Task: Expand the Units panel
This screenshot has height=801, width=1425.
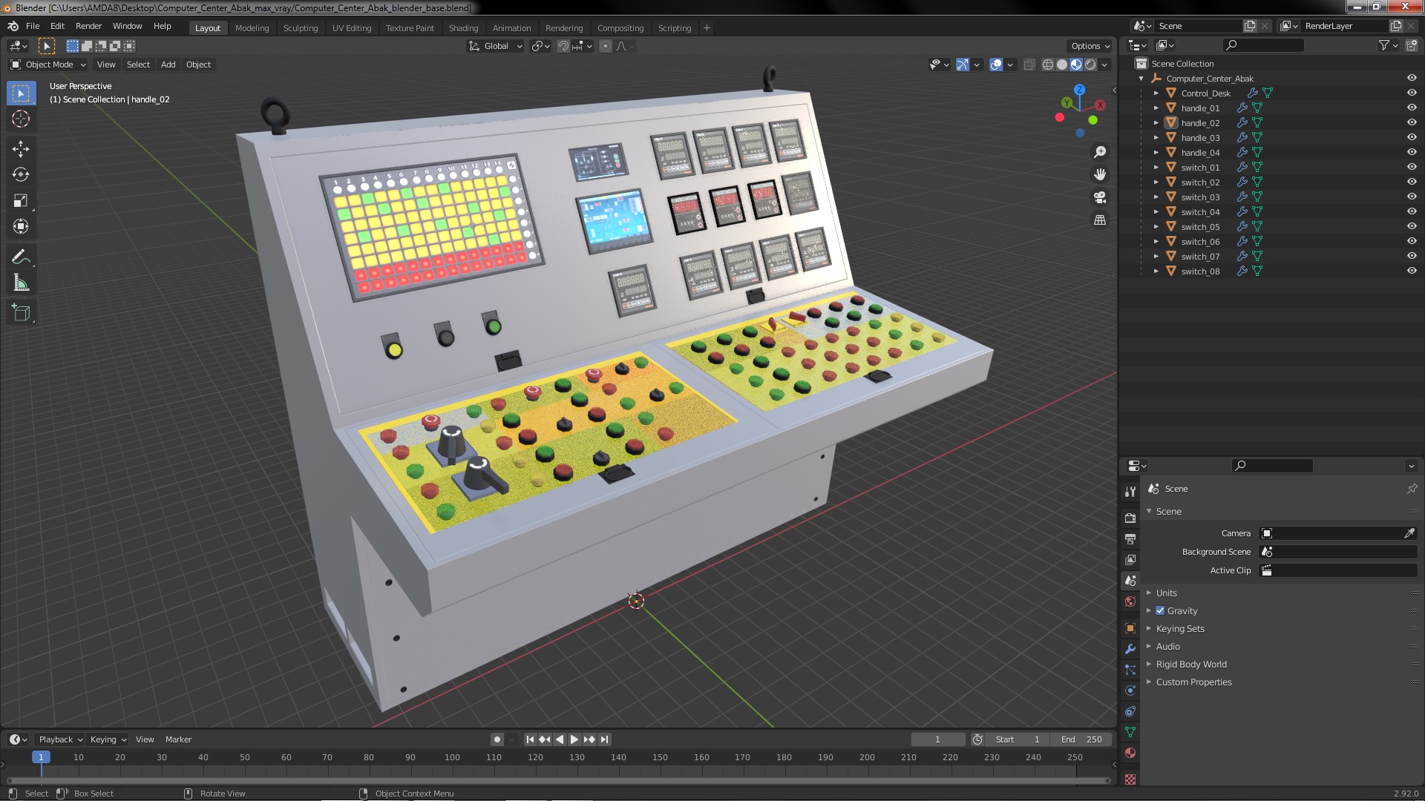Action: pyautogui.click(x=1166, y=593)
